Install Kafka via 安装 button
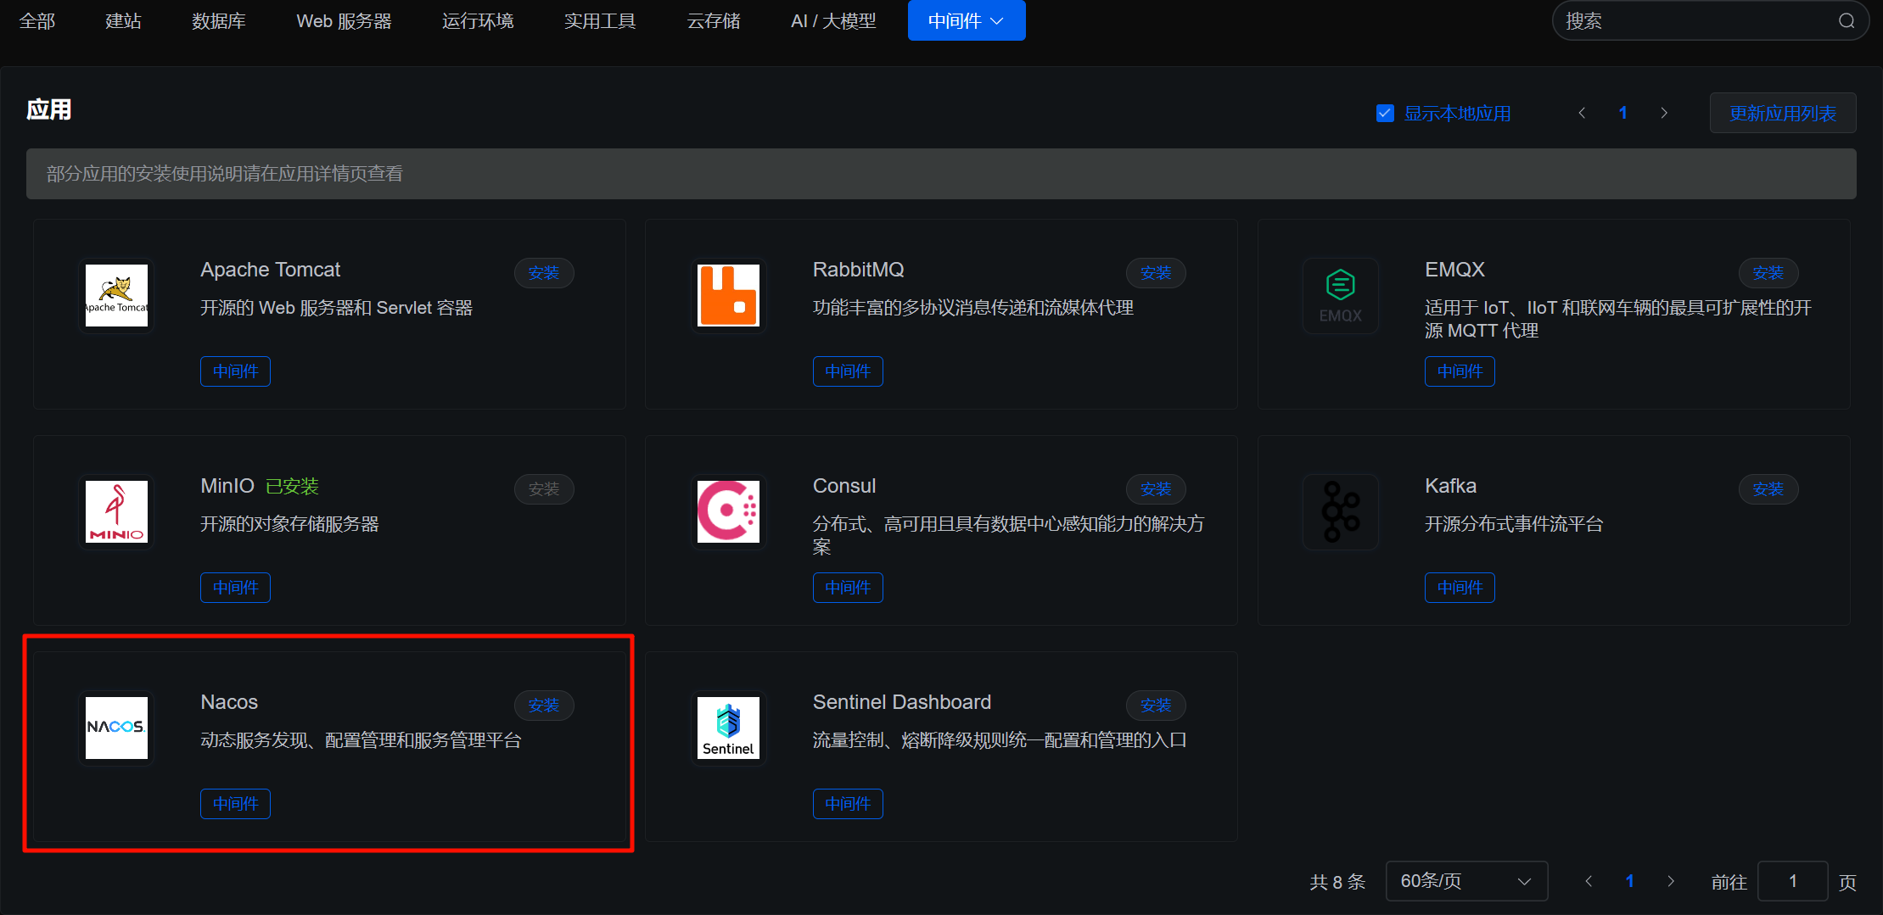This screenshot has width=1883, height=915. click(x=1768, y=489)
